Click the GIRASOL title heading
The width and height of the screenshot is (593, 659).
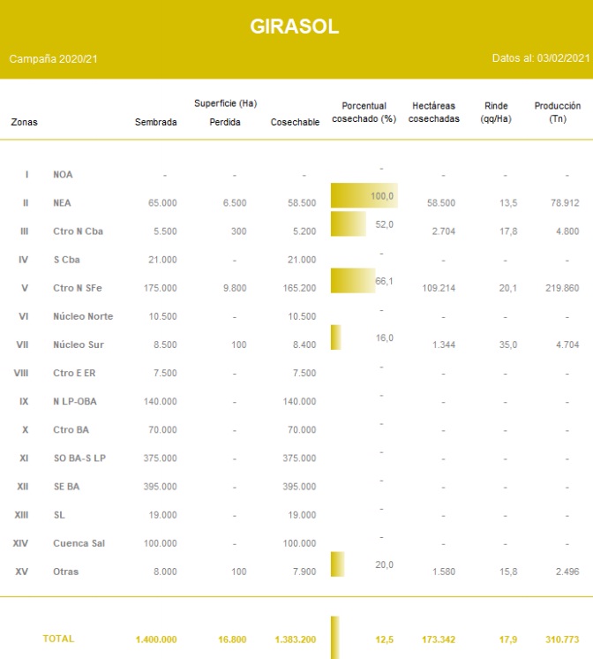(x=295, y=27)
